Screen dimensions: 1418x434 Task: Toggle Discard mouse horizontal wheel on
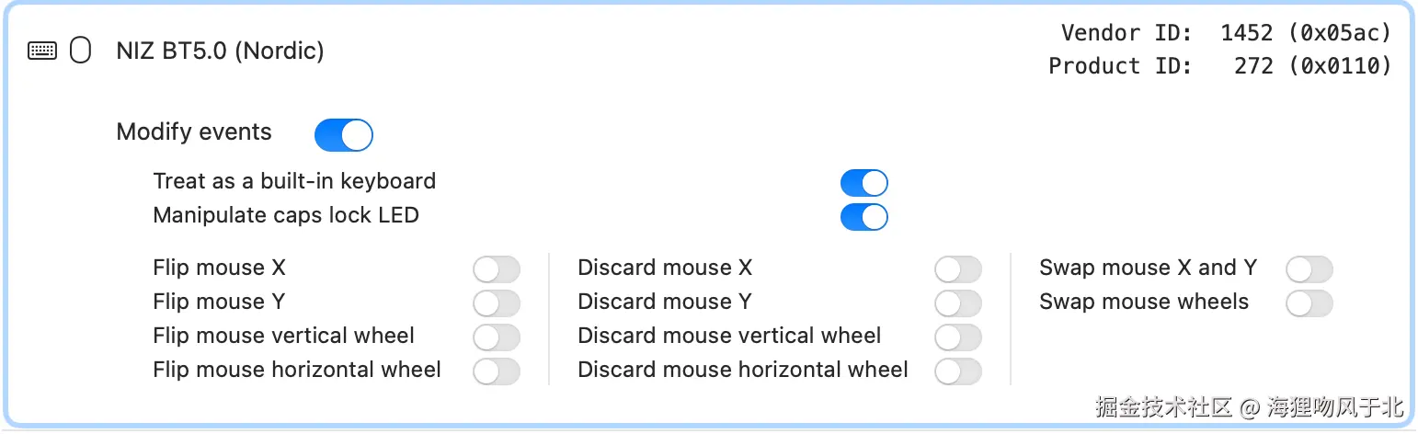pos(957,371)
